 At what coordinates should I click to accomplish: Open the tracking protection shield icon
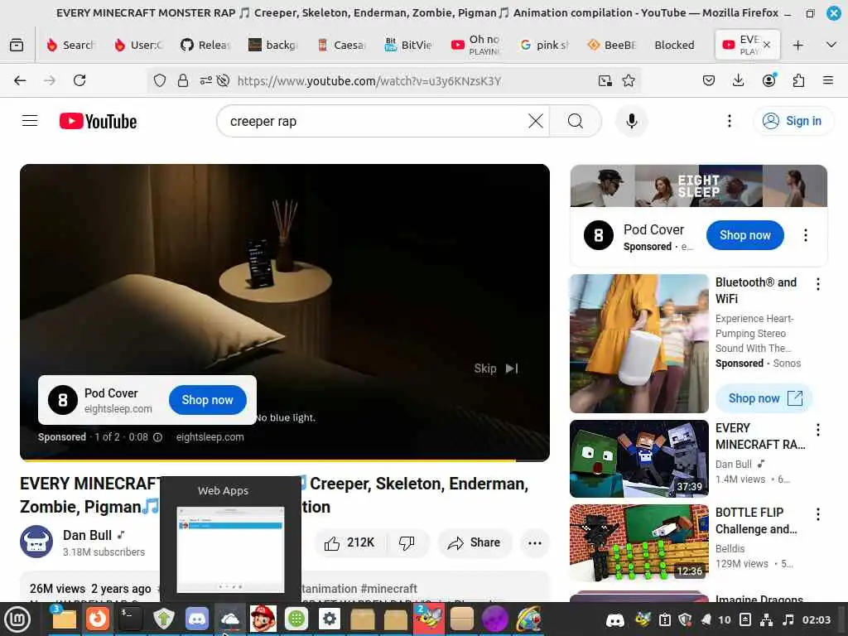click(160, 80)
